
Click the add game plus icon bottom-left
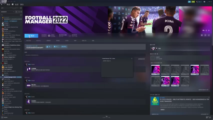pos(2,117)
